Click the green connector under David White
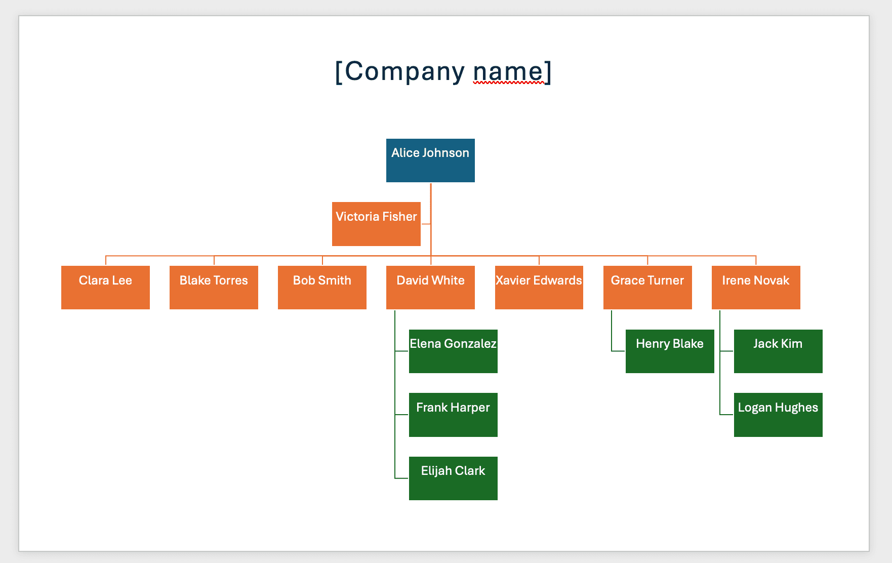The height and width of the screenshot is (563, 892). pos(395,385)
